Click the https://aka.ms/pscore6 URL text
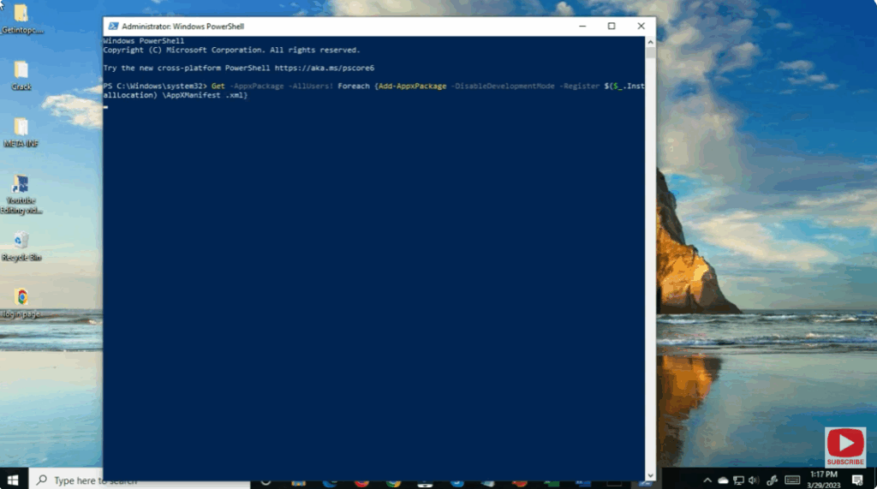Image resolution: width=877 pixels, height=489 pixels. point(325,68)
